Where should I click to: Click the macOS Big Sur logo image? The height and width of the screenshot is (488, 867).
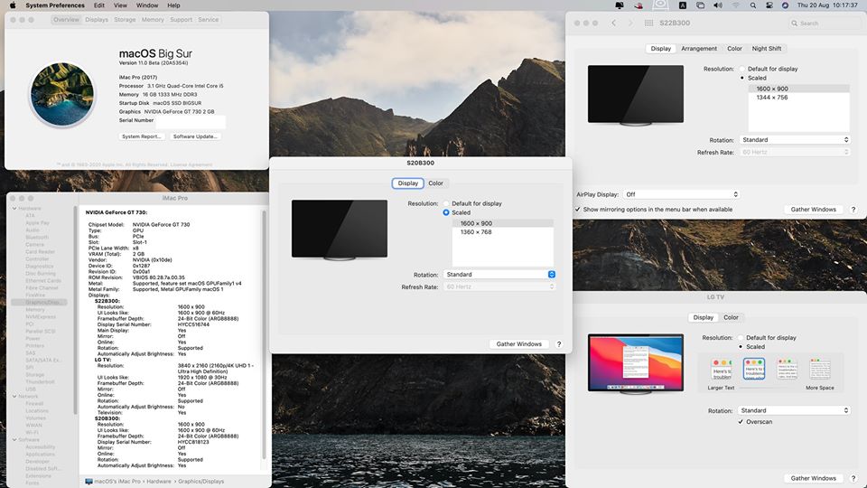click(62, 94)
